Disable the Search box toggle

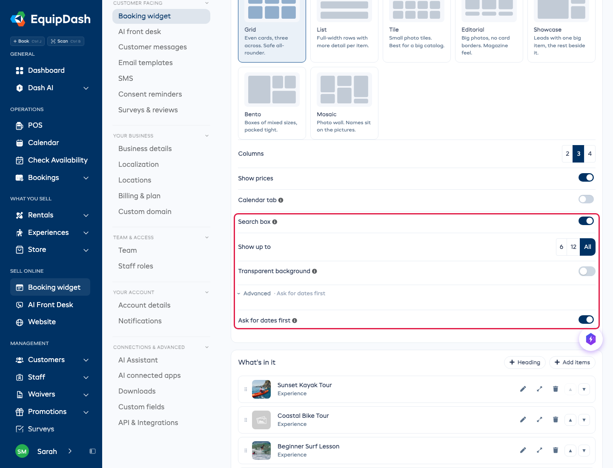coord(586,221)
